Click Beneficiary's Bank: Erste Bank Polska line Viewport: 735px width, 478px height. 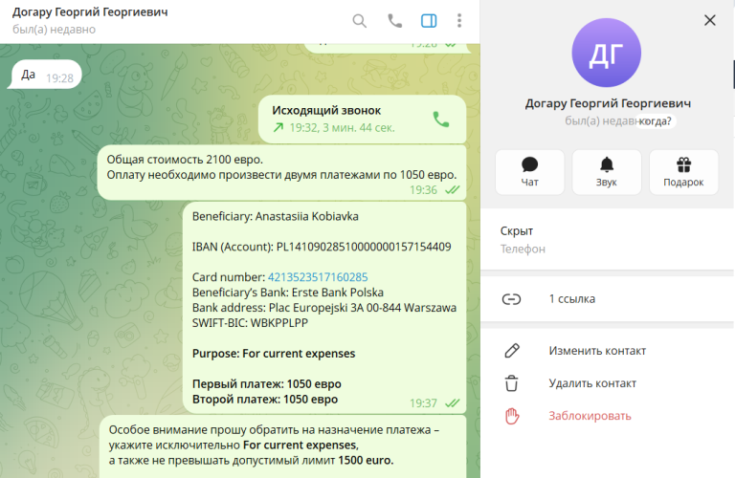pyautogui.click(x=288, y=293)
